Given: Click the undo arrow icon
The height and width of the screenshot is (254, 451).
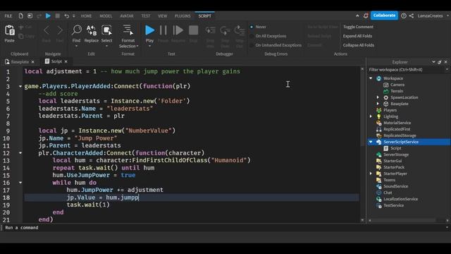Looking at the screenshot, I should tap(67, 16).
